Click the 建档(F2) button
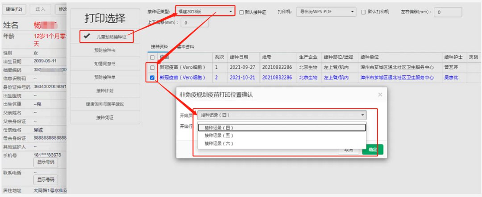This screenshot has width=482, height=197. [x=14, y=9]
